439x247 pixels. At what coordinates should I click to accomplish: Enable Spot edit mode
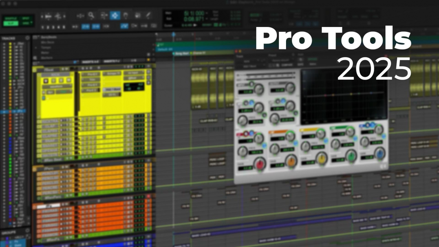25,18
